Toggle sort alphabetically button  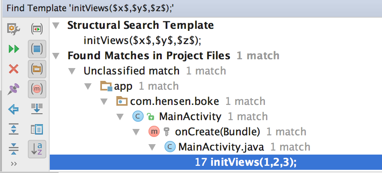[x=37, y=149]
